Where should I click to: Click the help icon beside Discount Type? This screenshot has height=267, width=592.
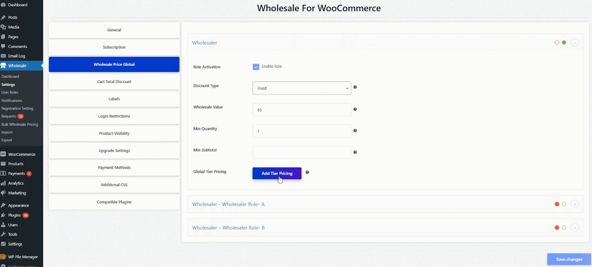[355, 87]
